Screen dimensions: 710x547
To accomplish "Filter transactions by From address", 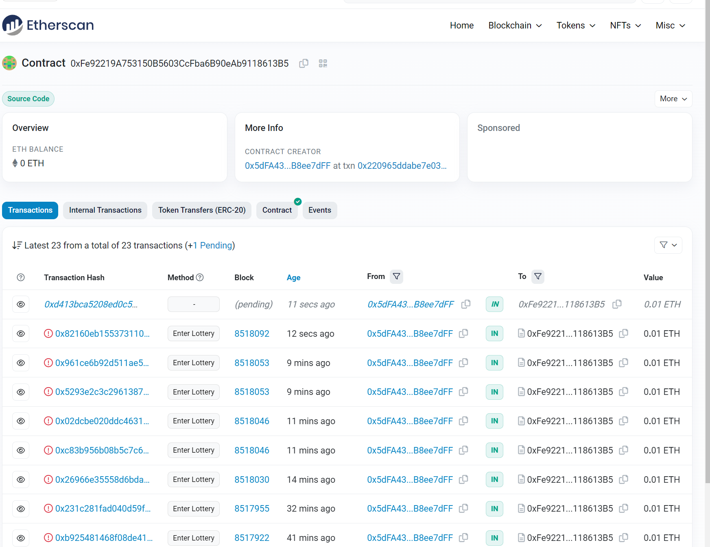I will pyautogui.click(x=396, y=277).
